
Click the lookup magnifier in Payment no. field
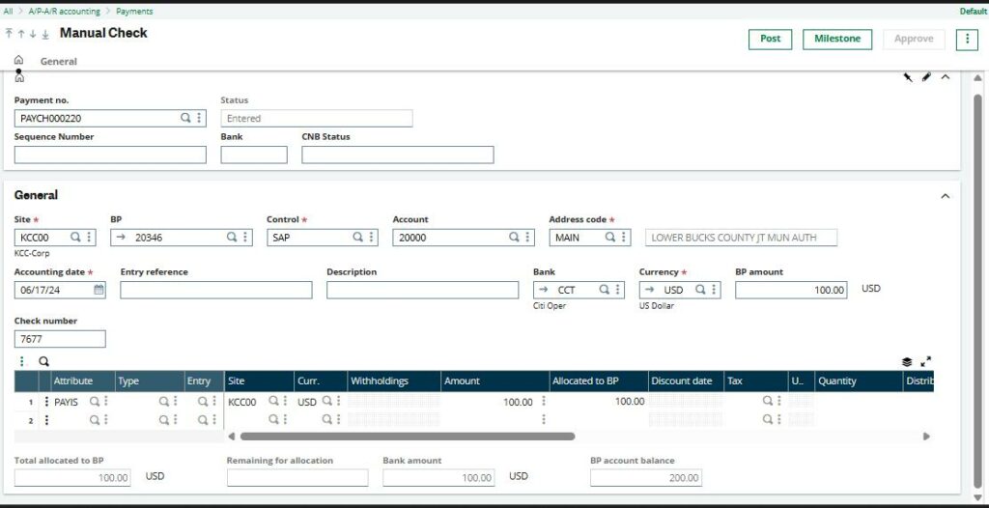[x=185, y=118]
